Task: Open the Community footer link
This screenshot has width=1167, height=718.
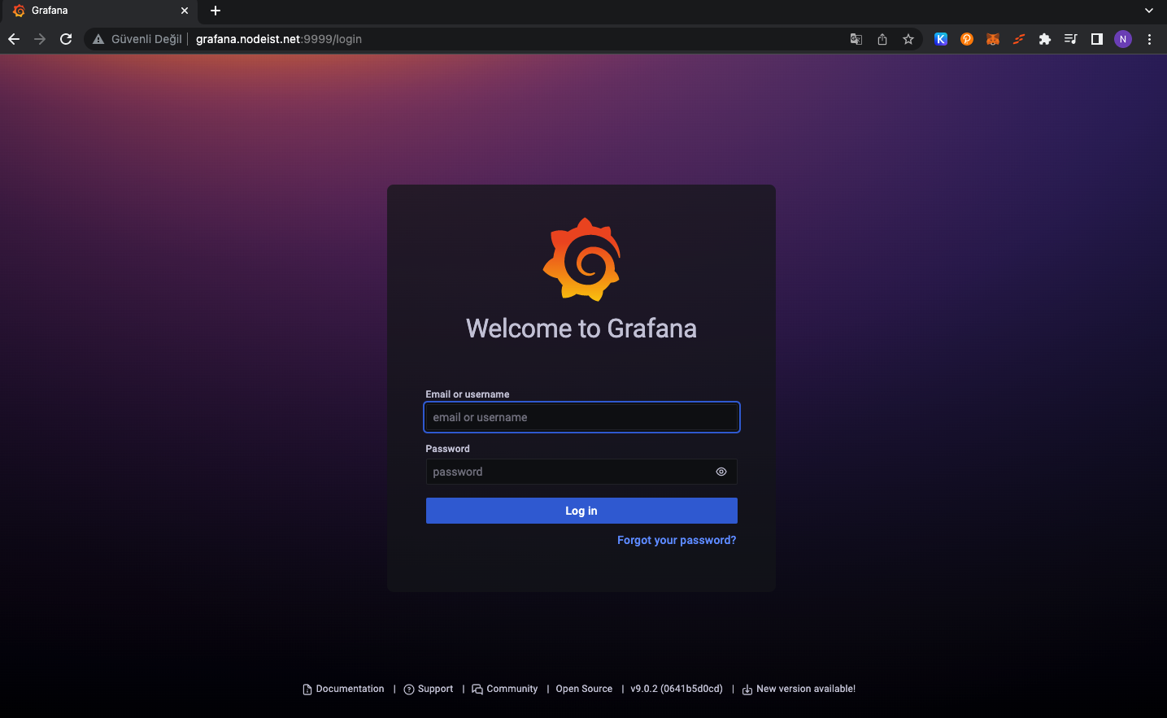Action: (x=505, y=689)
